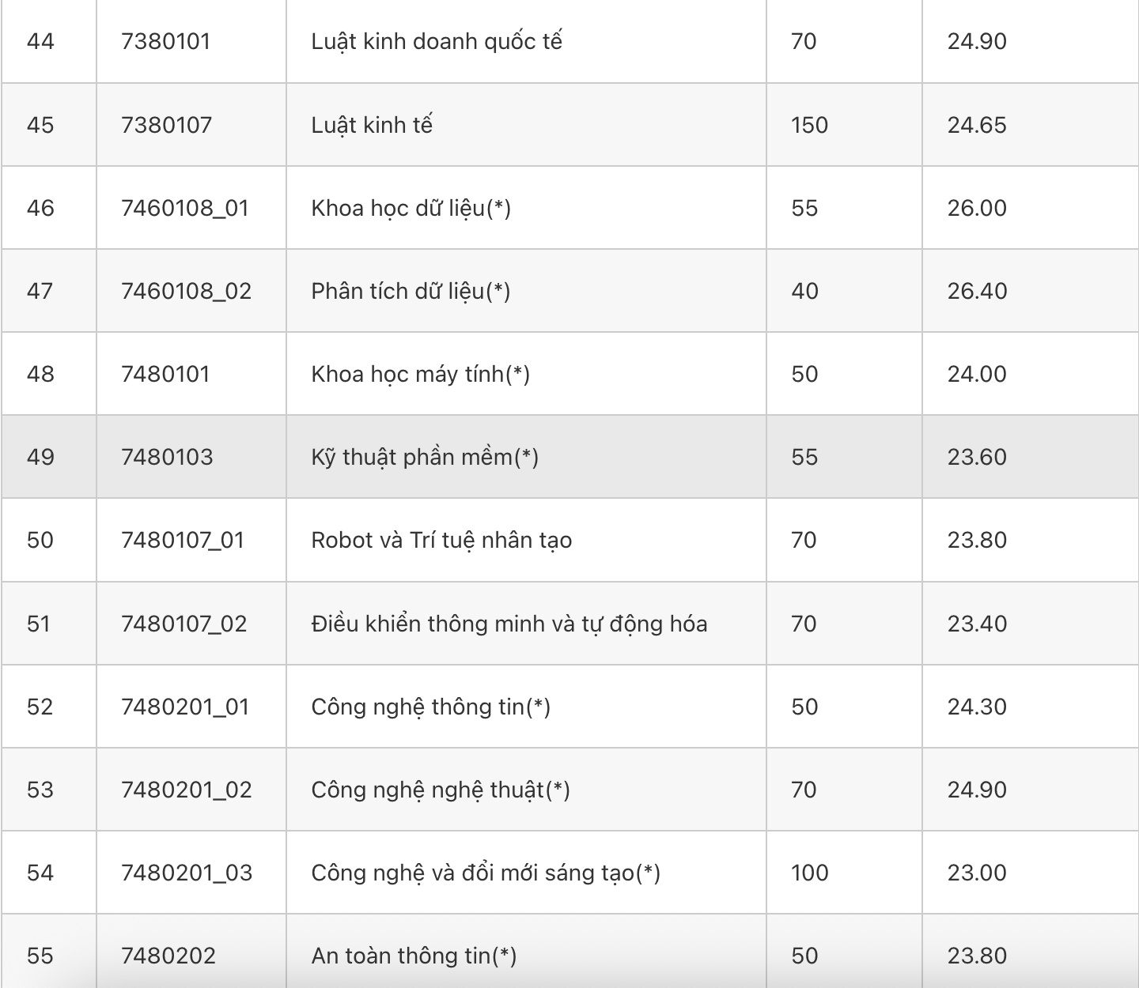
Task: Click Điều khiển thông minh và tự động hóa
Action: [509, 624]
